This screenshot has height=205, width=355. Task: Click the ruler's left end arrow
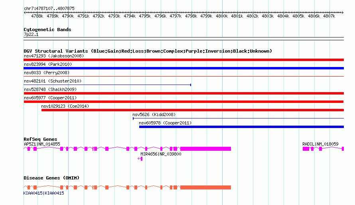tap(25, 12)
